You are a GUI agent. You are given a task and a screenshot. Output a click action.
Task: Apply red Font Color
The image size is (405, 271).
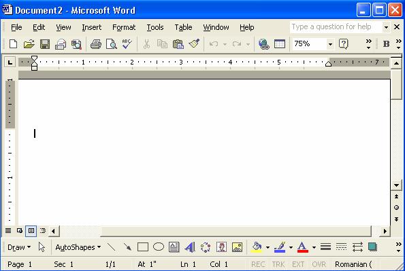click(303, 247)
